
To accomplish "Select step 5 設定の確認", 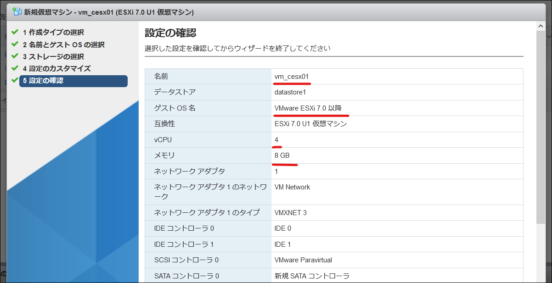I will coord(73,81).
